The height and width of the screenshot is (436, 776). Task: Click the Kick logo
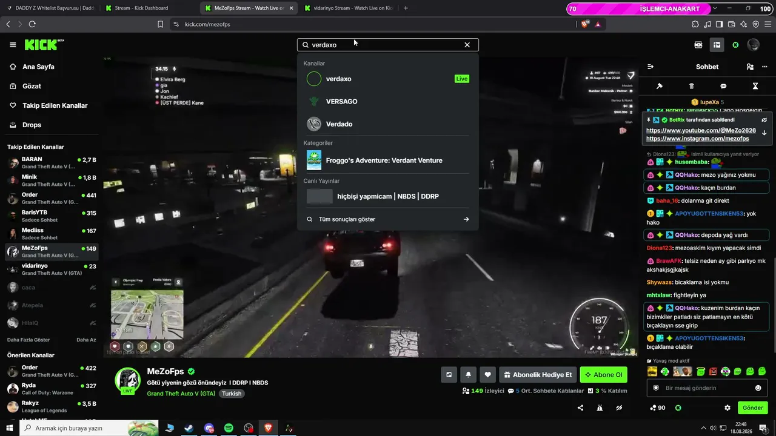(44, 45)
